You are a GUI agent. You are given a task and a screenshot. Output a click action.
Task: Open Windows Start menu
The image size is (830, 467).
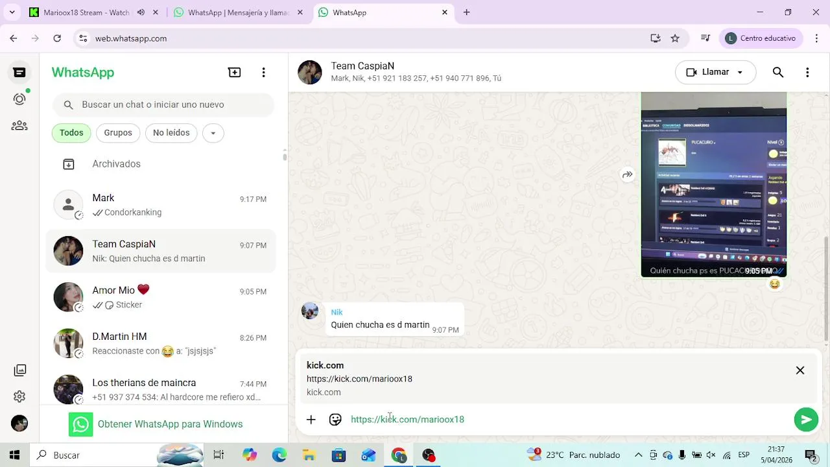[x=14, y=455]
